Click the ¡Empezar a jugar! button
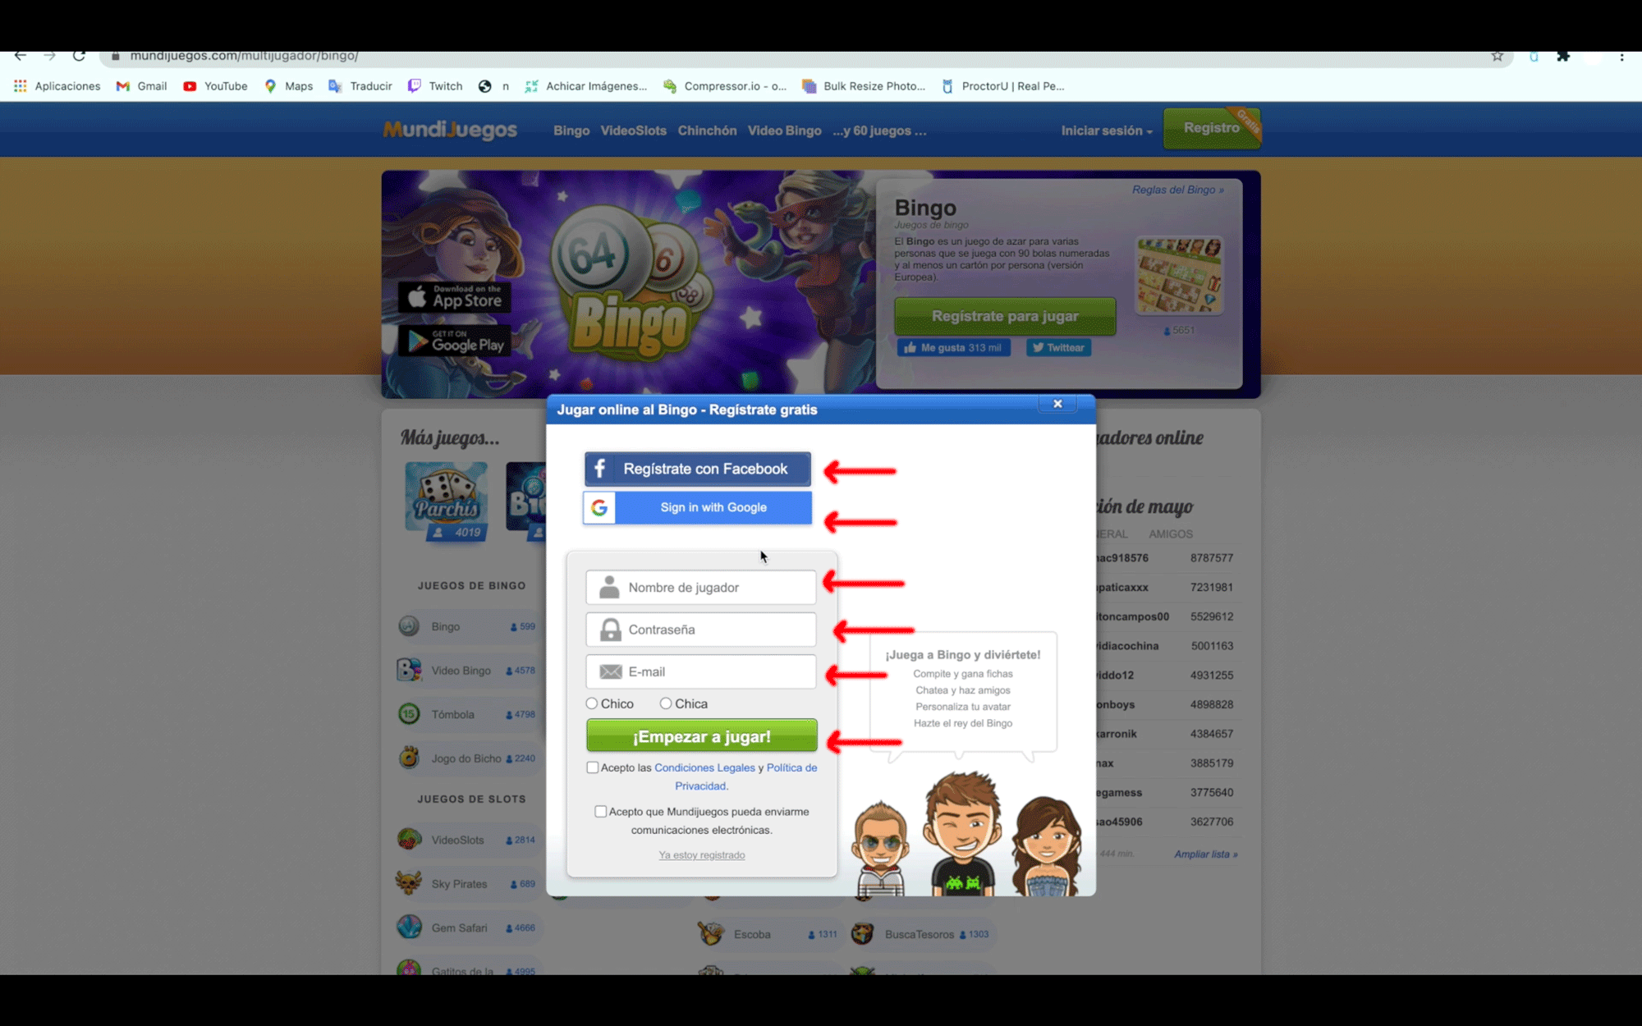 [701, 735]
